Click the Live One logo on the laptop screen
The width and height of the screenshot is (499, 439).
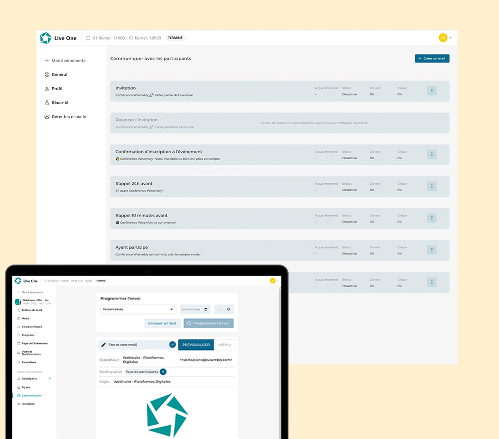point(26,281)
